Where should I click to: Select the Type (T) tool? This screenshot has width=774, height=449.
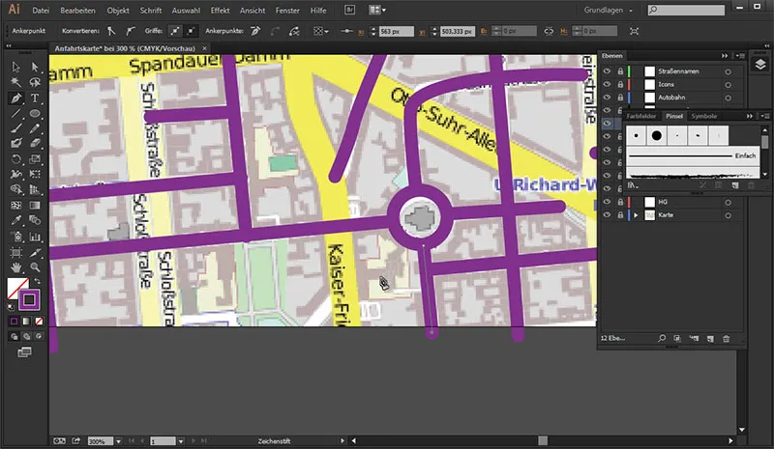tap(35, 98)
